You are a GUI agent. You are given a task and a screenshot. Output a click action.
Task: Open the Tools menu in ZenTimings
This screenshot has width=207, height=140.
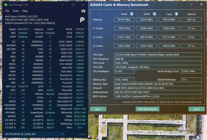[16, 11]
